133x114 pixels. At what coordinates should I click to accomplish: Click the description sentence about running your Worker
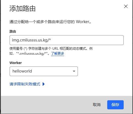click(x=50, y=22)
